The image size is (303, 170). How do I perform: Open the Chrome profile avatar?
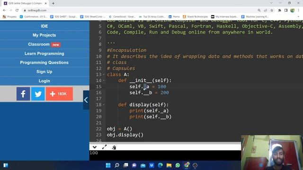293,10
